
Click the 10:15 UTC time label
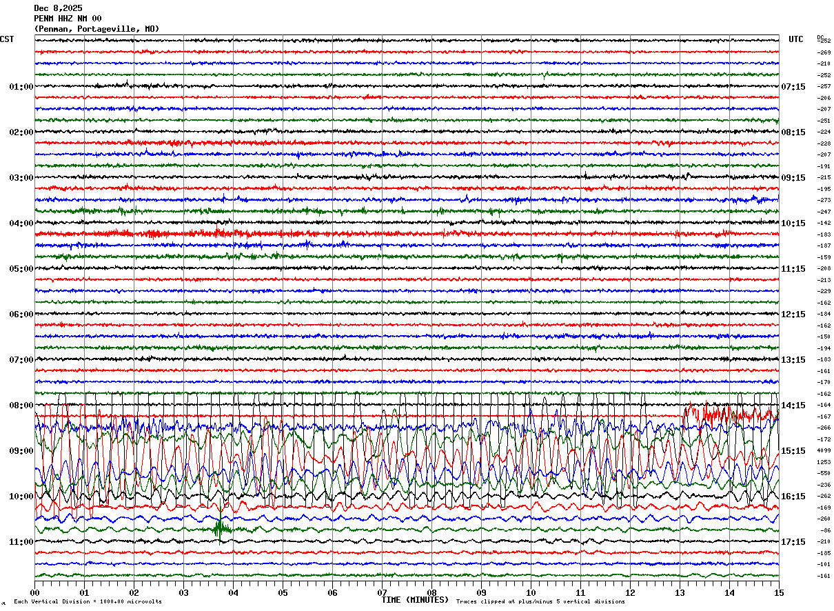(793, 223)
